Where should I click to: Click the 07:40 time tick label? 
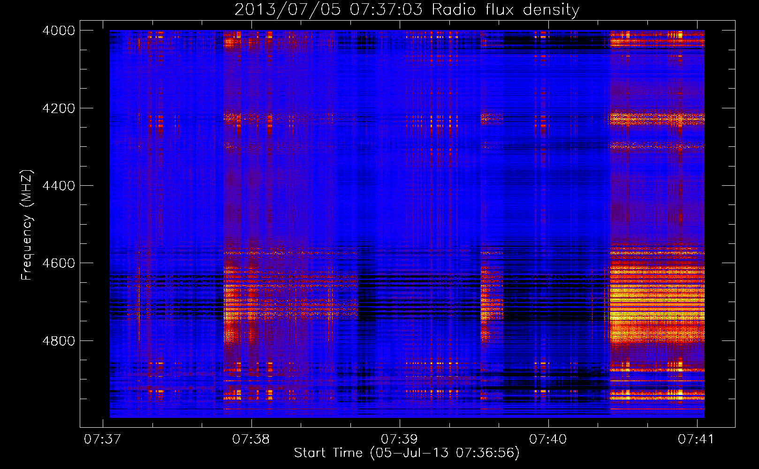coord(548,439)
